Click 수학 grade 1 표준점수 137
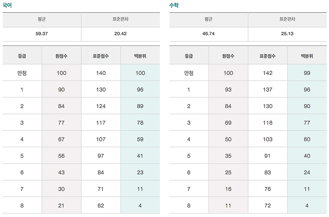The height and width of the screenshot is (217, 329). click(267, 90)
